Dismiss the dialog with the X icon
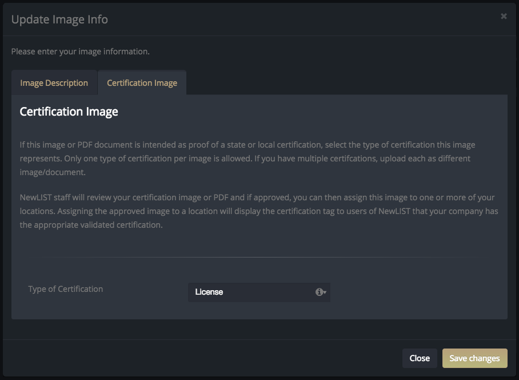The image size is (519, 380). tap(504, 16)
